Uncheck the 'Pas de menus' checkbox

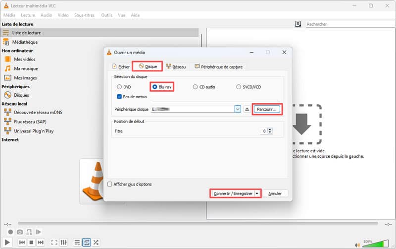pyautogui.click(x=119, y=97)
